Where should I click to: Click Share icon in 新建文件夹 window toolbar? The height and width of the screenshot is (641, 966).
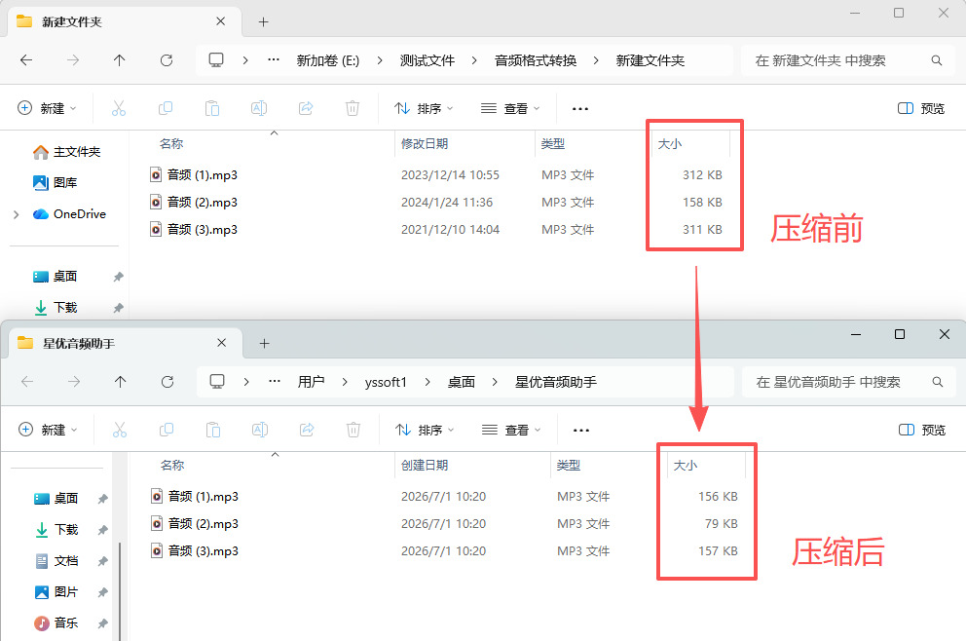(x=306, y=108)
